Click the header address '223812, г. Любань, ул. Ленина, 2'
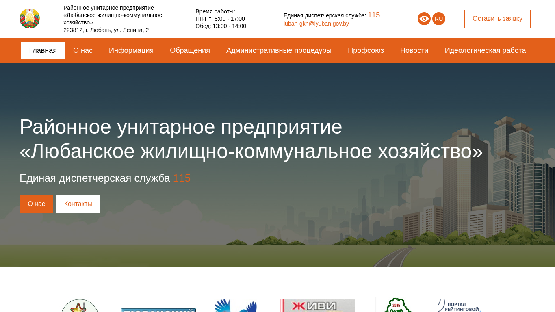555x312 pixels. pos(106,30)
